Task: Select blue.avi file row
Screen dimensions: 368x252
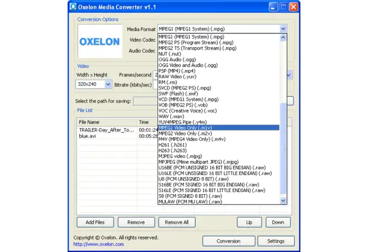Action: (117, 136)
